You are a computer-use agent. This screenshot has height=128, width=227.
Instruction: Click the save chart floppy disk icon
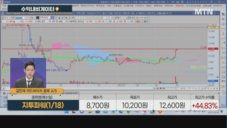129,18
